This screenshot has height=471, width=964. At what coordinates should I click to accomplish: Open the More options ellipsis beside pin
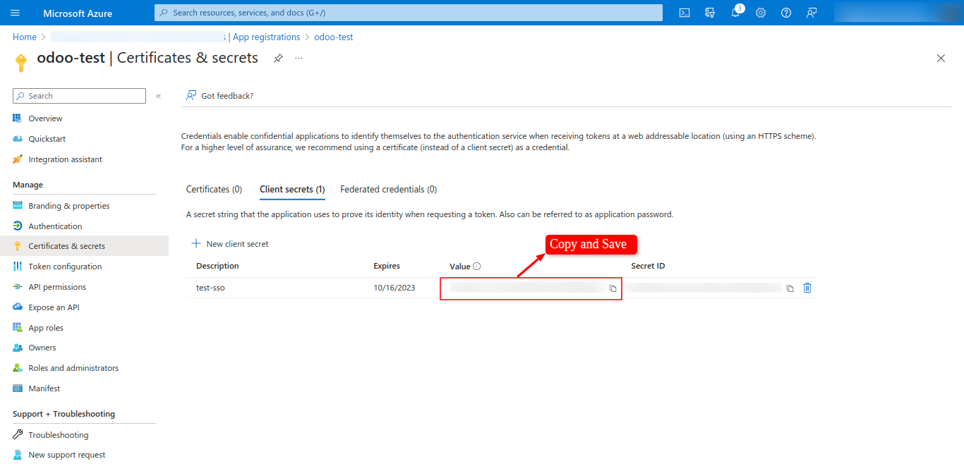tap(299, 58)
